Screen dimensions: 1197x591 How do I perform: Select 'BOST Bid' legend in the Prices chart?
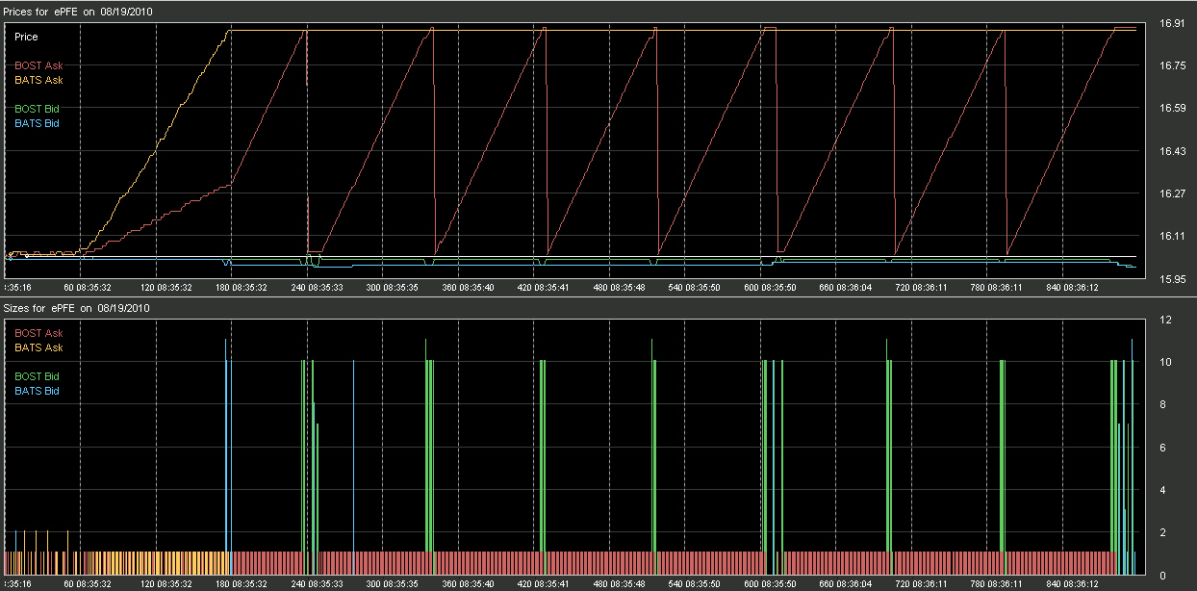(x=38, y=109)
